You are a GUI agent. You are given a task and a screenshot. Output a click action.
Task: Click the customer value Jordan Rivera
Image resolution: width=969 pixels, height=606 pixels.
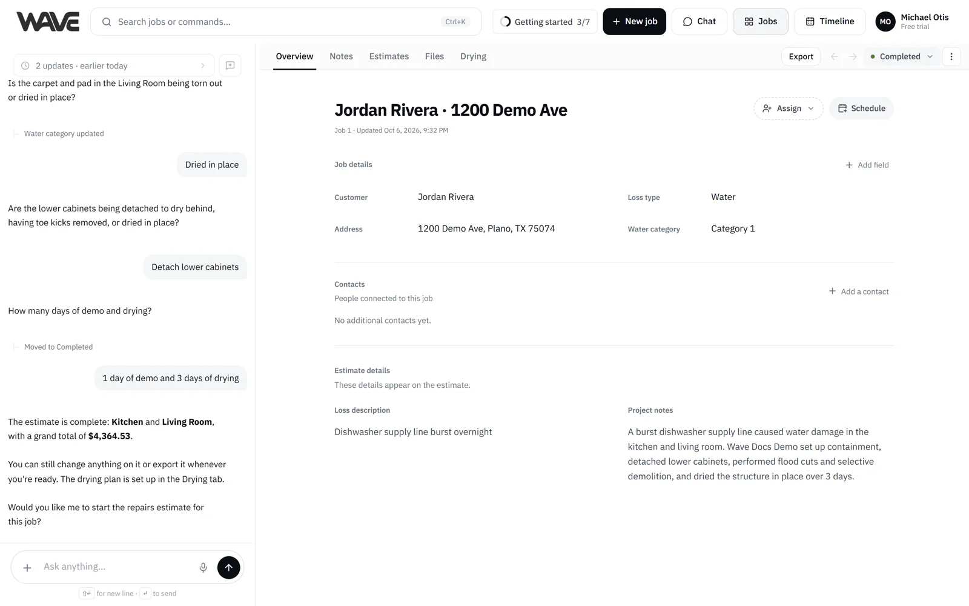(x=446, y=197)
